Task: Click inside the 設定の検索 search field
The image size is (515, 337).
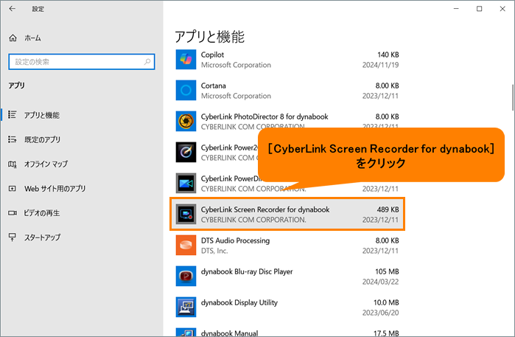Action: click(x=82, y=62)
